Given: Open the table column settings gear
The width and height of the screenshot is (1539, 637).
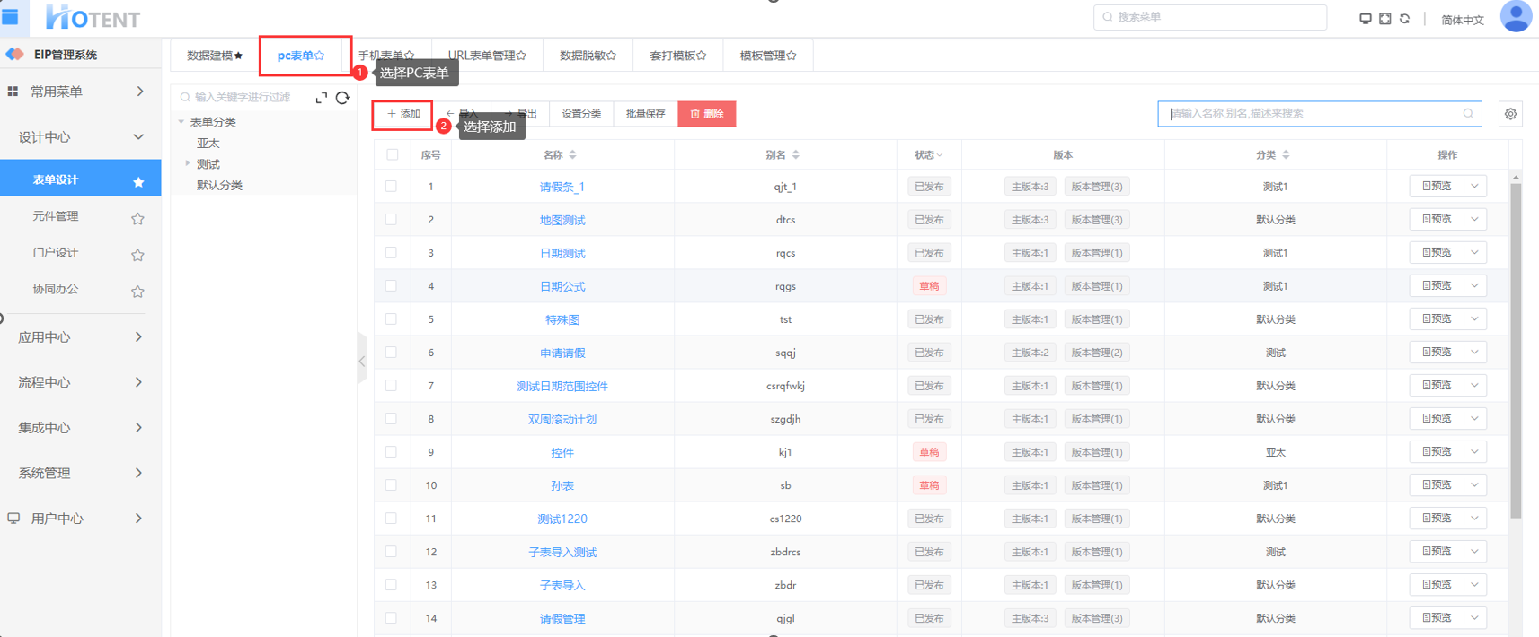Looking at the screenshot, I should [1510, 114].
